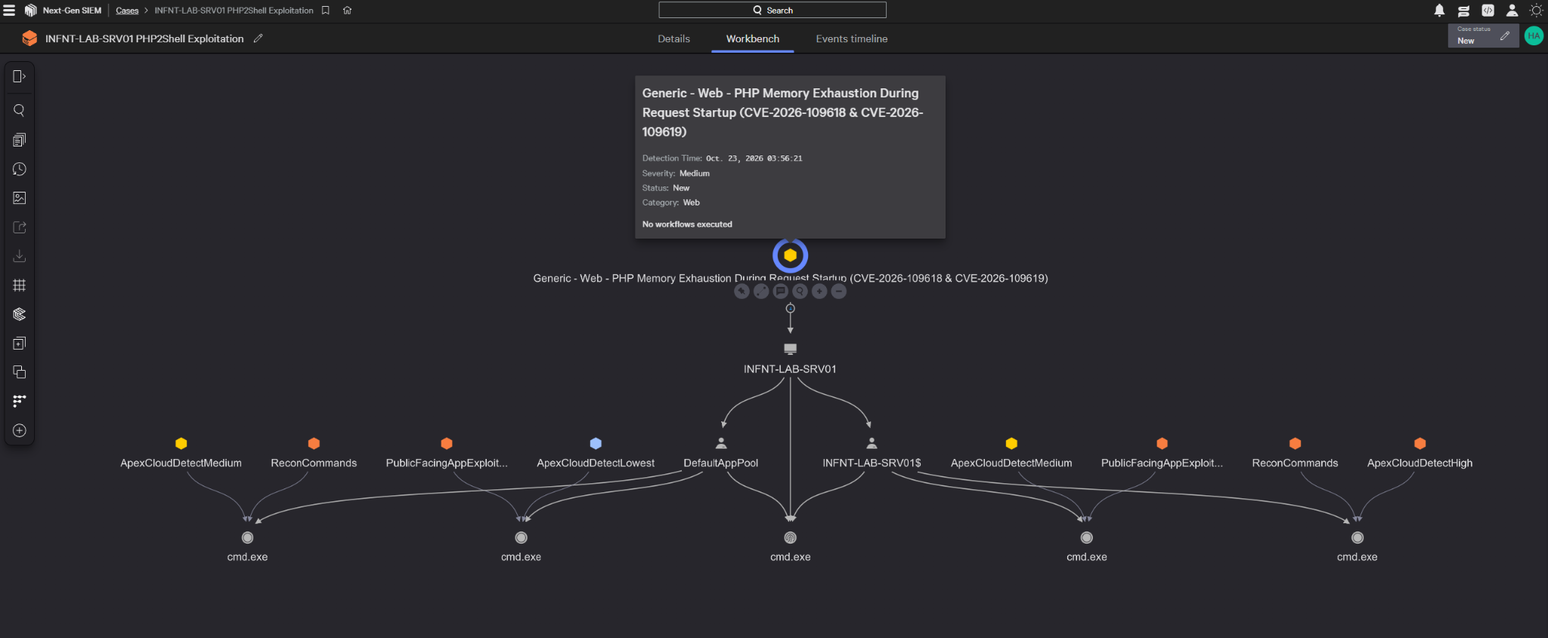Focus the top Search field

tap(772, 10)
